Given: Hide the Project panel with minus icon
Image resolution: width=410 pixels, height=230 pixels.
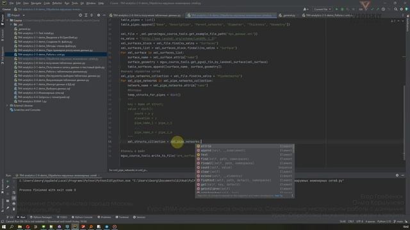Looking at the screenshot, I should pyautogui.click(x=104, y=15).
